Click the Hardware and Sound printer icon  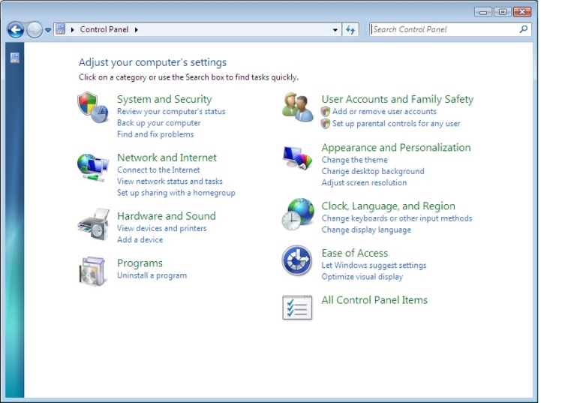[x=93, y=224]
